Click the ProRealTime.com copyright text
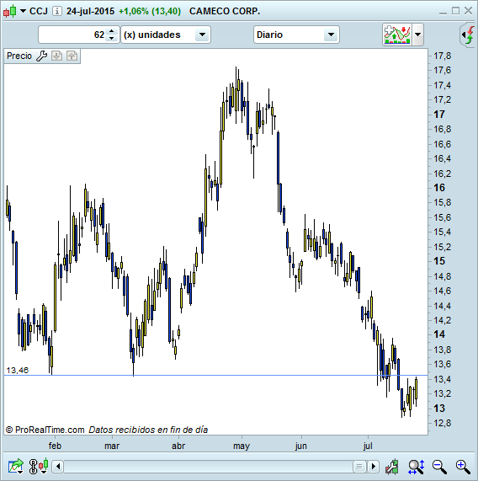 45,430
